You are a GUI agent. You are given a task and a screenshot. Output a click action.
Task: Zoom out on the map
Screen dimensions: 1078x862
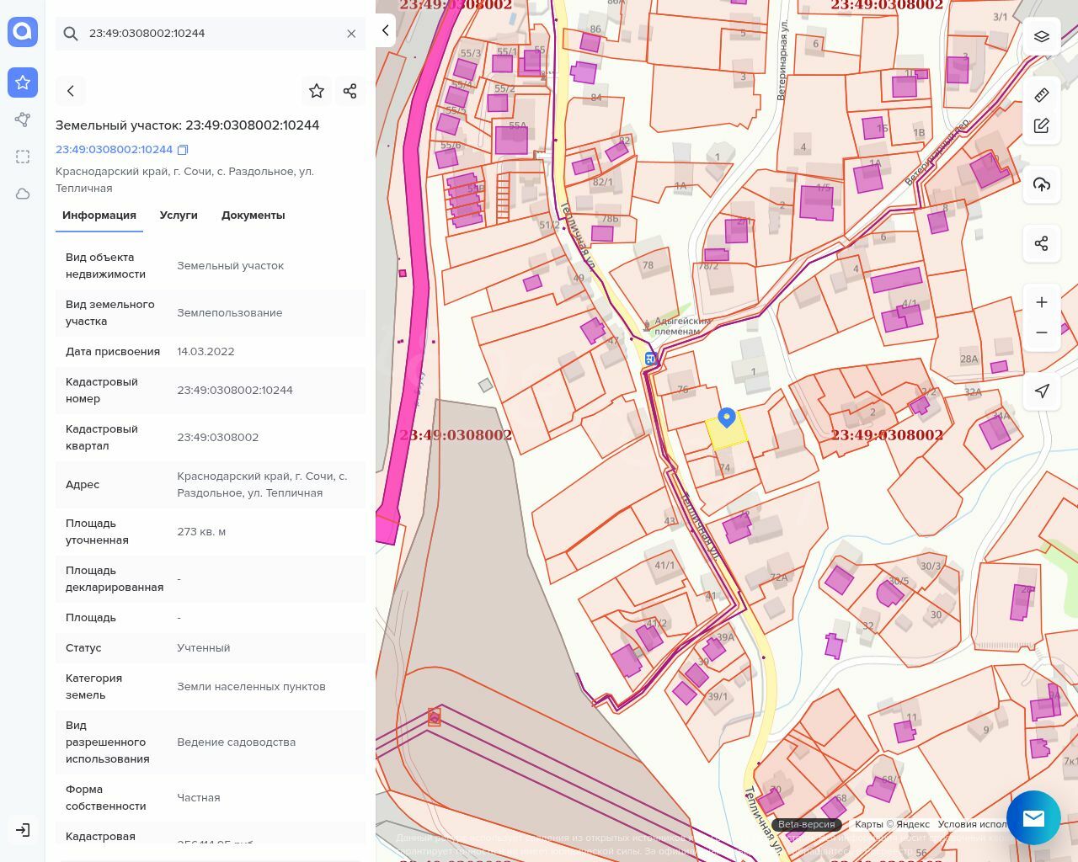coord(1042,333)
